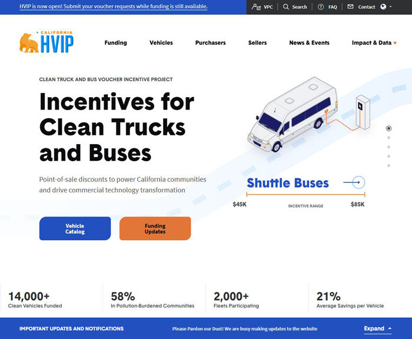The height and width of the screenshot is (339, 412).
Task: Click the Incentive Range label
Action: (x=305, y=206)
